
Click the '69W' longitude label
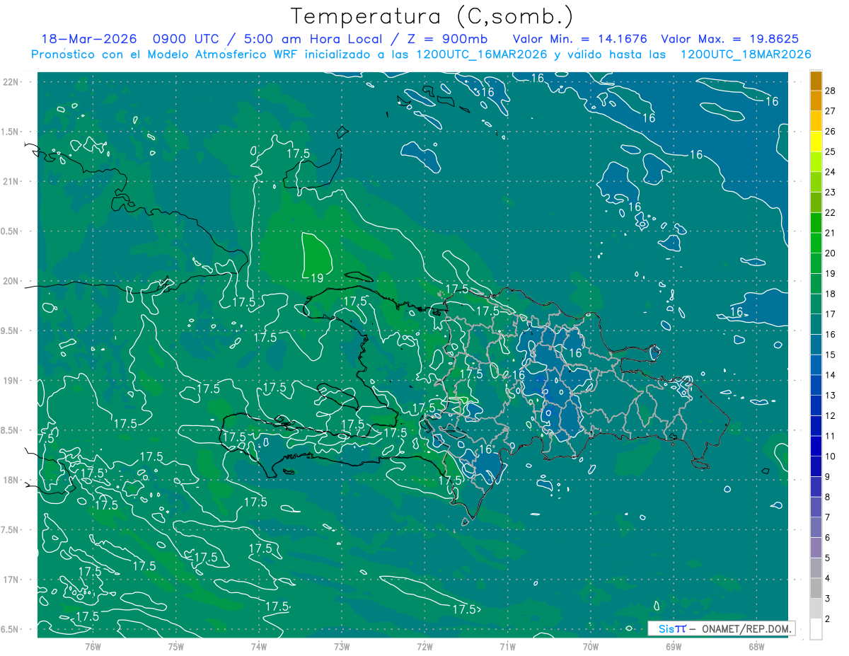click(x=674, y=646)
